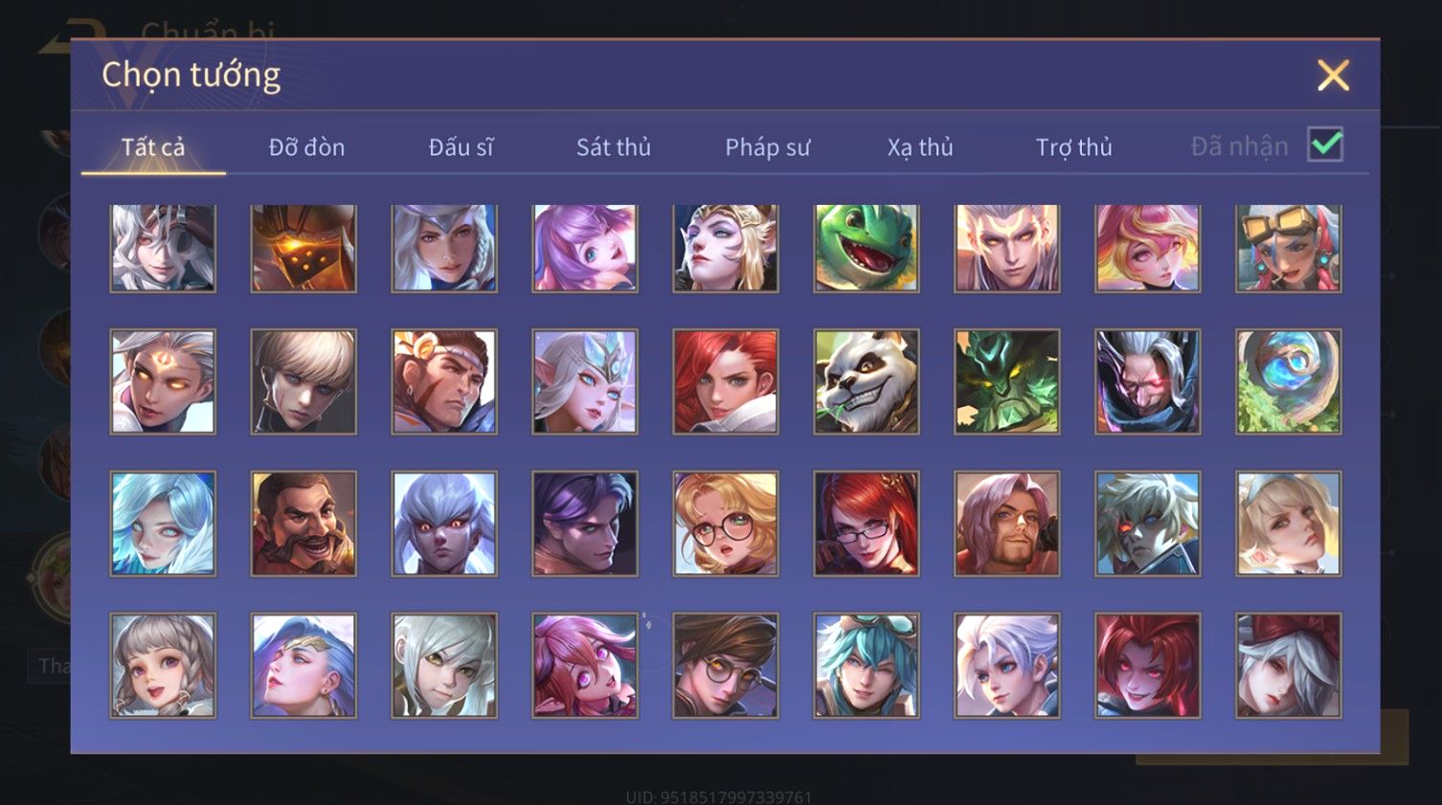Open the Sát thủ tab

click(x=614, y=147)
